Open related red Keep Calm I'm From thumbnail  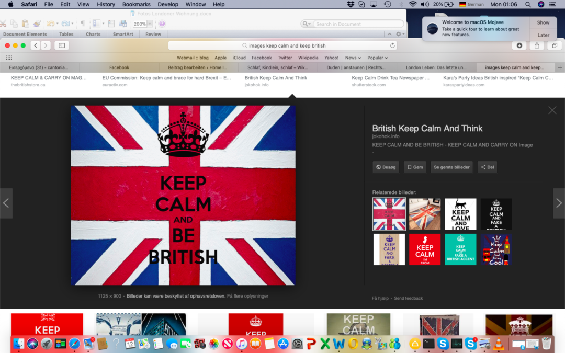424,249
